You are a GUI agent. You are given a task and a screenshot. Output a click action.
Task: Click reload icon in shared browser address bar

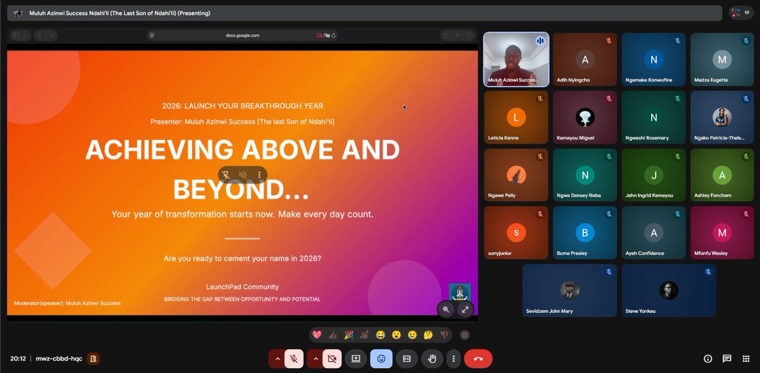click(334, 35)
